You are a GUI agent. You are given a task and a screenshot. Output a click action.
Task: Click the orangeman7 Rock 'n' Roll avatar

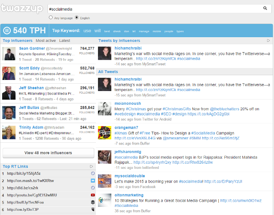click(x=104, y=133)
